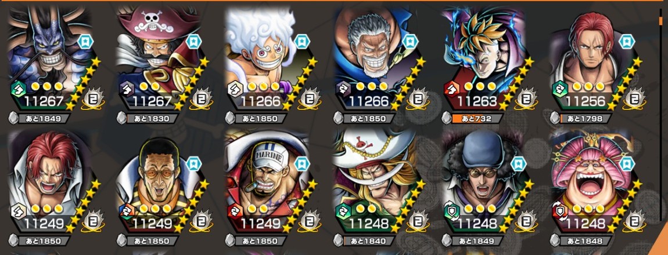The image size is (668, 255).
Task: Click the vertical scrollbar on the right edge
Action: click(661, 22)
